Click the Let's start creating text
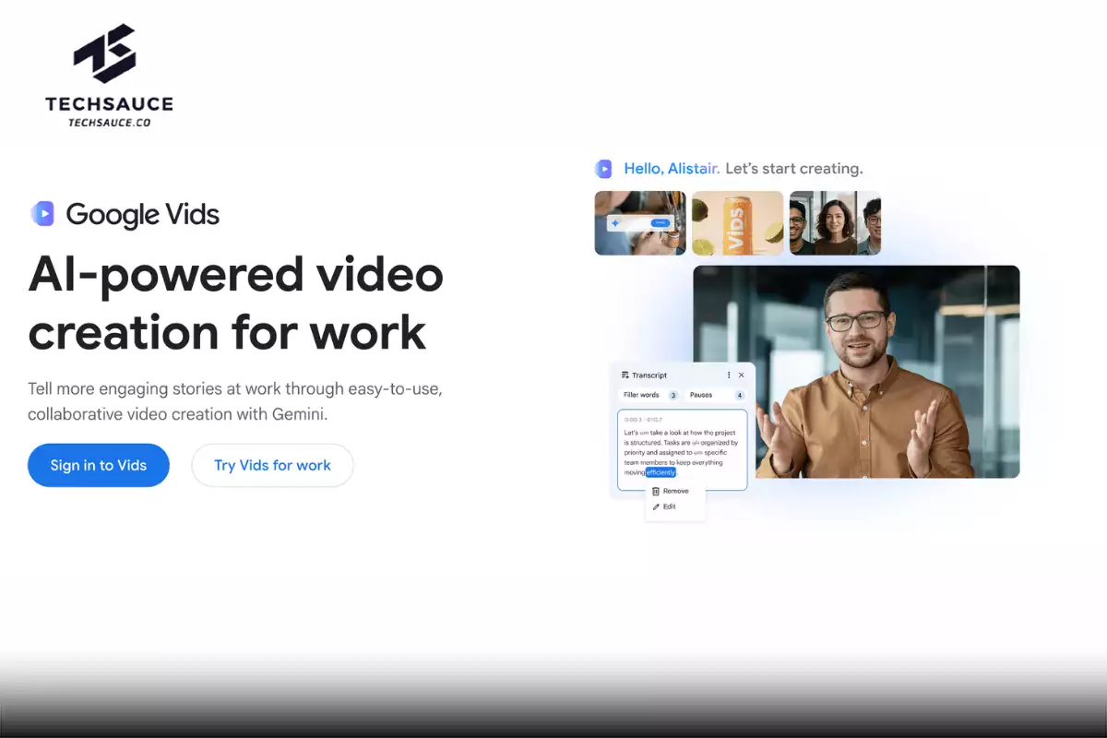 794,169
